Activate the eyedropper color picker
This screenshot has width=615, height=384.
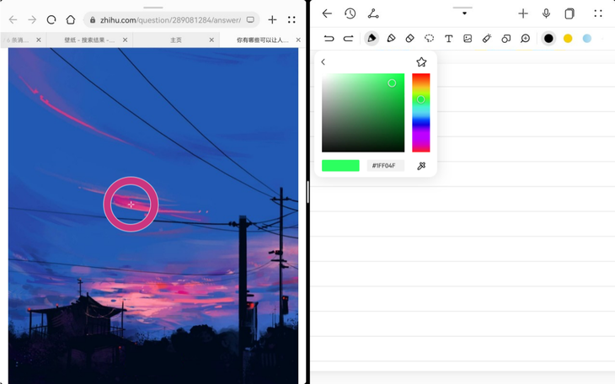(421, 166)
